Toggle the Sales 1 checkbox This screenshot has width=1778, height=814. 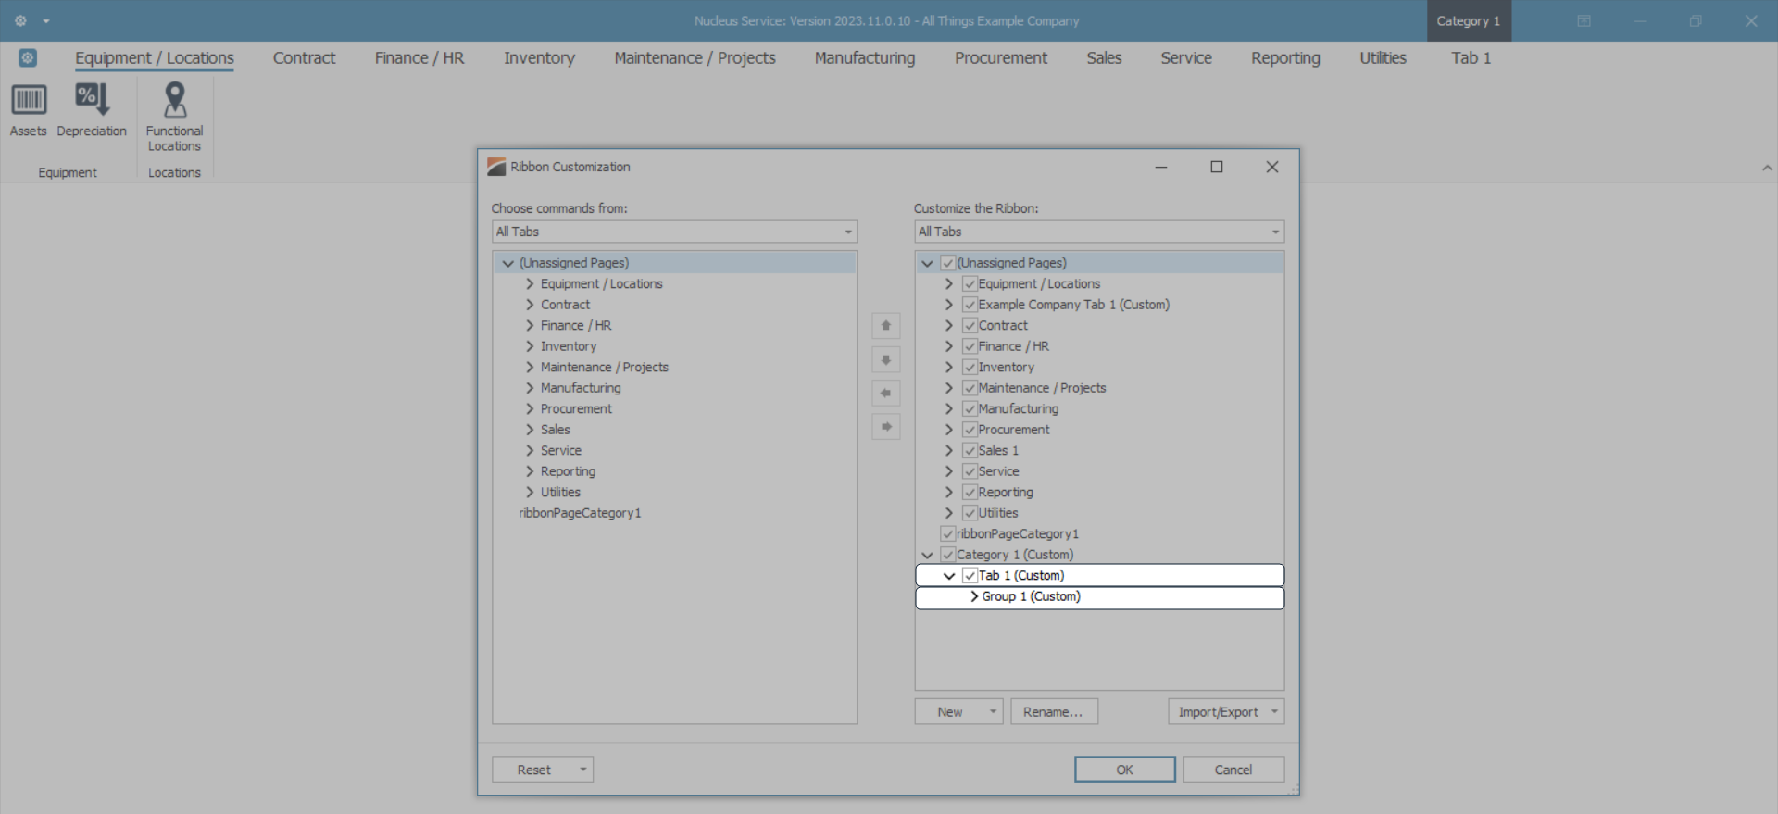click(970, 451)
